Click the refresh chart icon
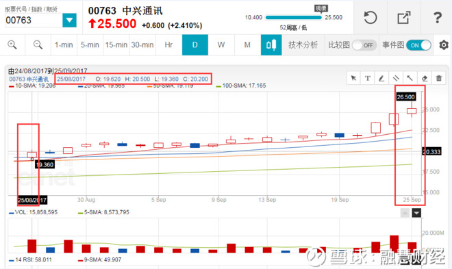This screenshot has width=452, height=269. [x=370, y=18]
